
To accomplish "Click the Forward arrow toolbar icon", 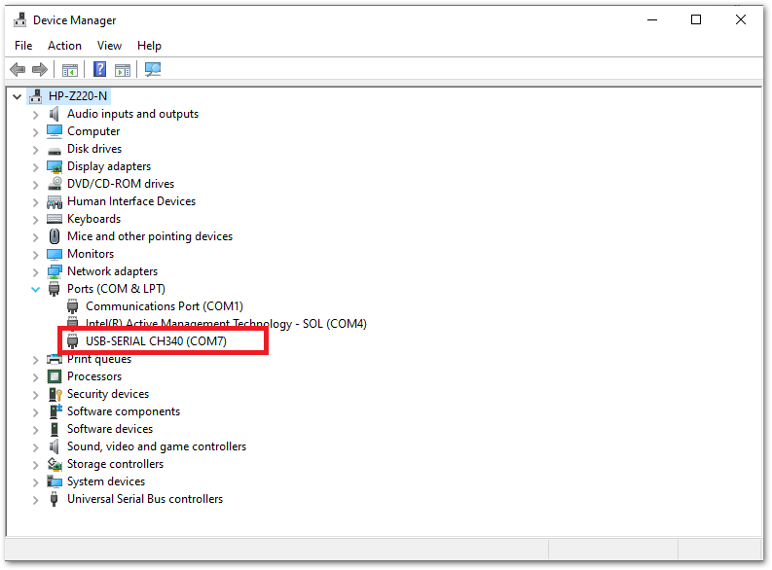I will click(x=40, y=69).
